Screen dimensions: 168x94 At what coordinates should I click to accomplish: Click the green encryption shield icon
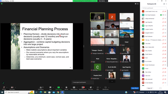point(2,4)
